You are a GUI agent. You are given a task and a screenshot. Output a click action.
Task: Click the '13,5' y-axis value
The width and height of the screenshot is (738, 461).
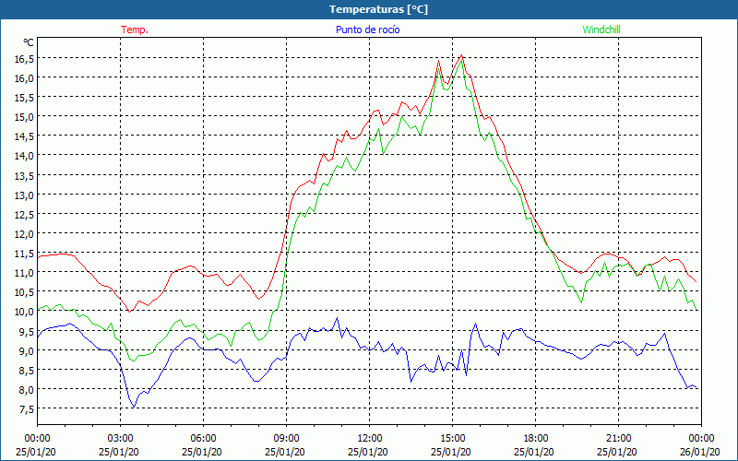click(25, 175)
